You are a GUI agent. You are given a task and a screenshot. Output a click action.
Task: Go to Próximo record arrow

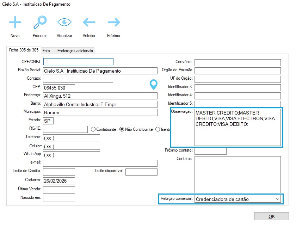113,23
